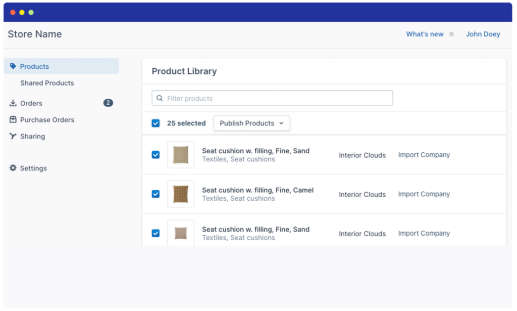Go to Shared Products in sidebar
Screen dimensions: 517x311
(x=47, y=83)
